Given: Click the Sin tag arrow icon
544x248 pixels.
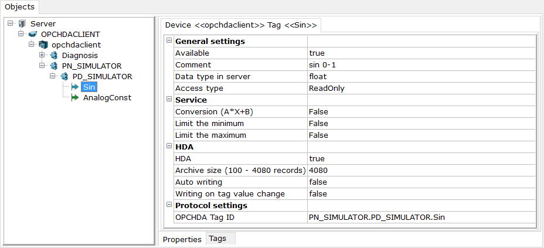Looking at the screenshot, I should coord(75,87).
